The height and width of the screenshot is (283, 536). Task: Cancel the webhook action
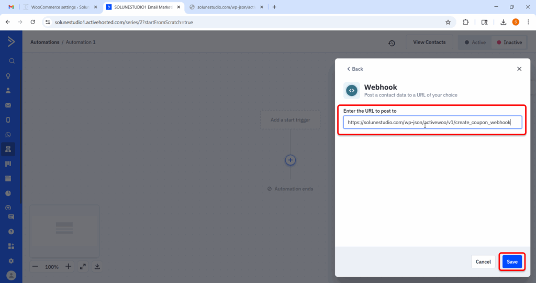483,262
